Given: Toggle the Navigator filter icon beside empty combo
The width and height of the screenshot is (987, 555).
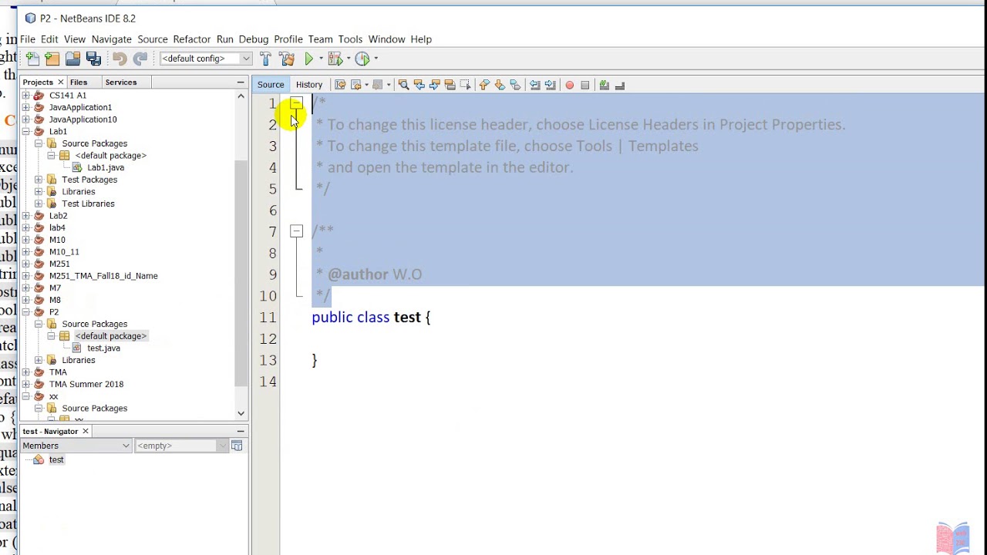Looking at the screenshot, I should click(x=237, y=446).
